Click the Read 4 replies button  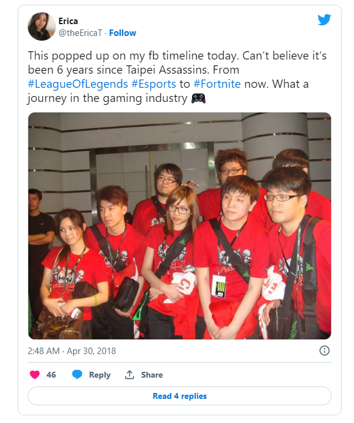tap(180, 396)
